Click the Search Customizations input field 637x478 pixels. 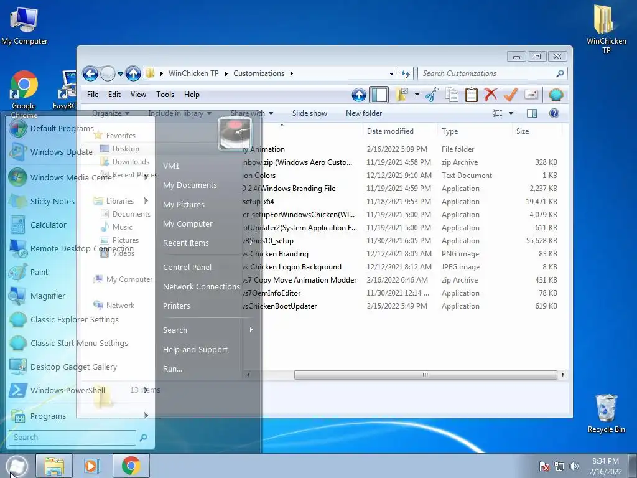pyautogui.click(x=488, y=73)
